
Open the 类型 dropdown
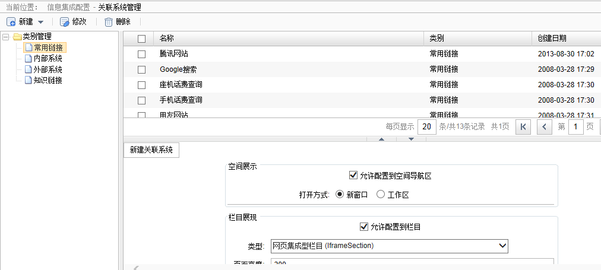pyautogui.click(x=390, y=246)
